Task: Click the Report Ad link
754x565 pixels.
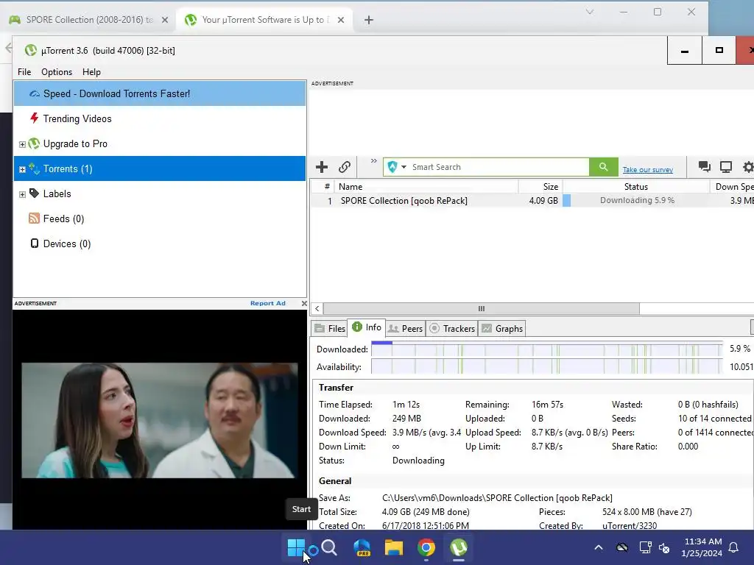Action: point(268,303)
